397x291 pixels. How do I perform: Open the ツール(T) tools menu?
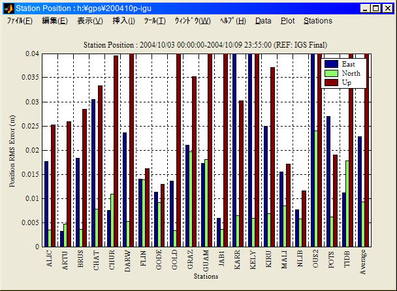coord(155,21)
